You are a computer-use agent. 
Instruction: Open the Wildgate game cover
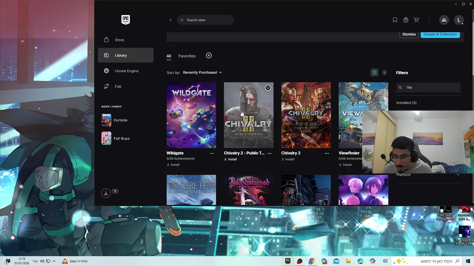tap(191, 115)
